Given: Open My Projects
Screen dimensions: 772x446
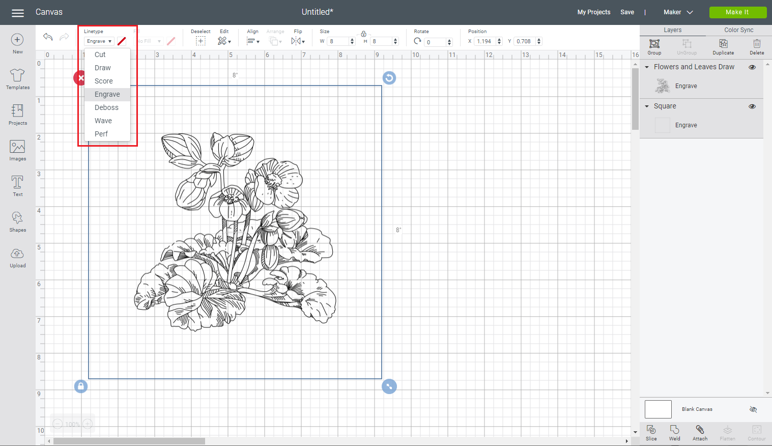Looking at the screenshot, I should point(593,12).
